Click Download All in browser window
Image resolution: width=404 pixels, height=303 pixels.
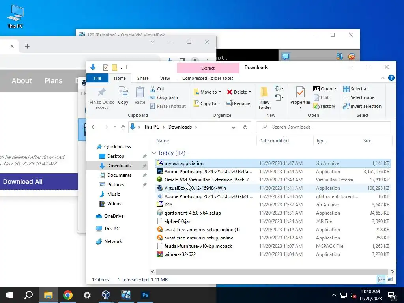(x=22, y=181)
